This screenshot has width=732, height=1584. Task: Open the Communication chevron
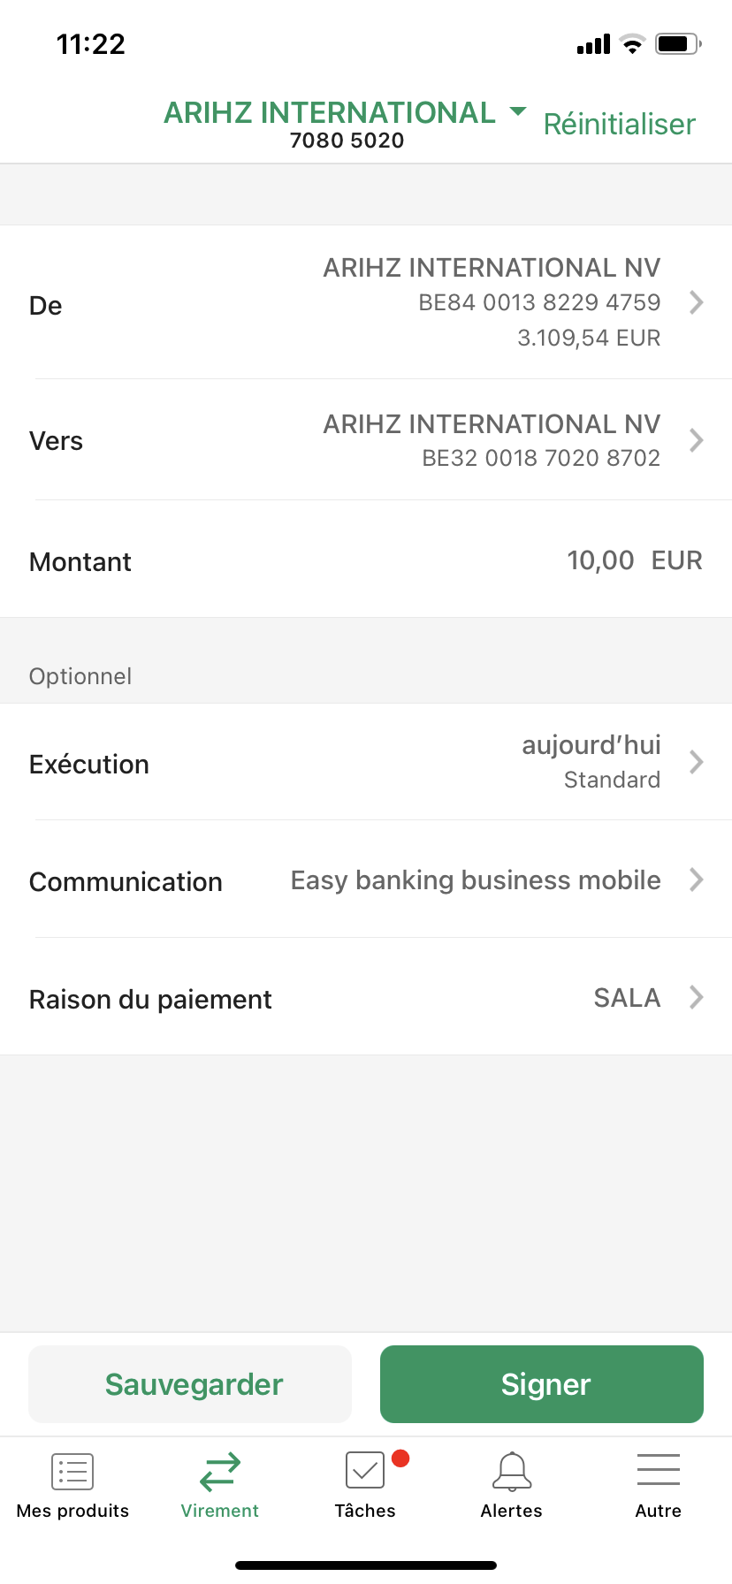[697, 880]
